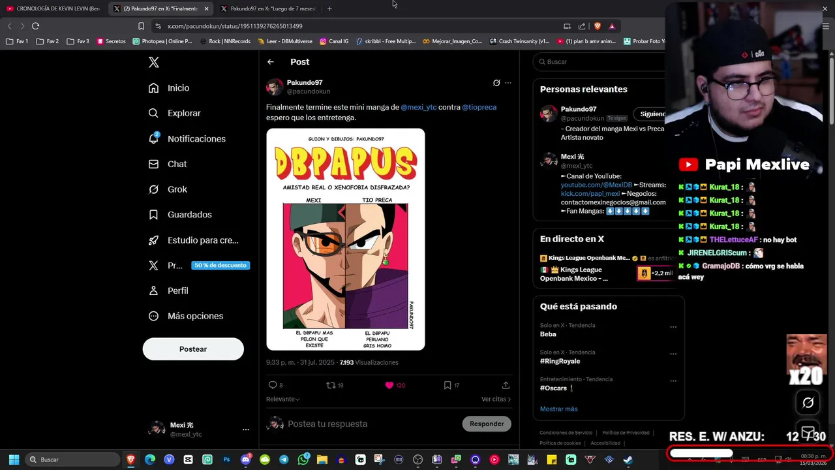This screenshot has height=470, width=835.
Task: Open the Fav 3 bookmarks folder
Action: pos(78,41)
